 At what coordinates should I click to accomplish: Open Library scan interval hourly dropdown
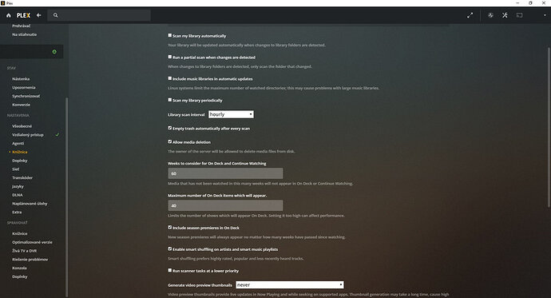[x=231, y=114]
